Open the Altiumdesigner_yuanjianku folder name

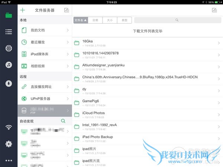tap(103, 65)
